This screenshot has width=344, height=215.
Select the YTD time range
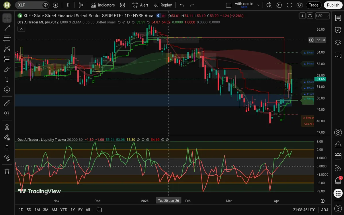pyautogui.click(x=64, y=210)
